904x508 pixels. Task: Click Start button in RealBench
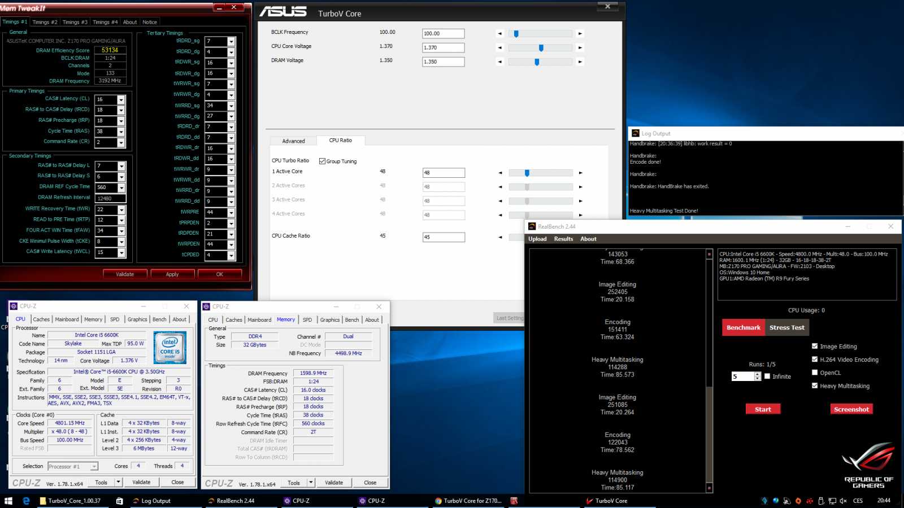click(763, 409)
